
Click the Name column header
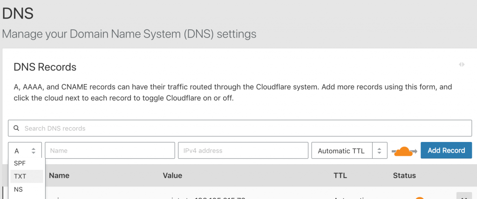[59, 175]
